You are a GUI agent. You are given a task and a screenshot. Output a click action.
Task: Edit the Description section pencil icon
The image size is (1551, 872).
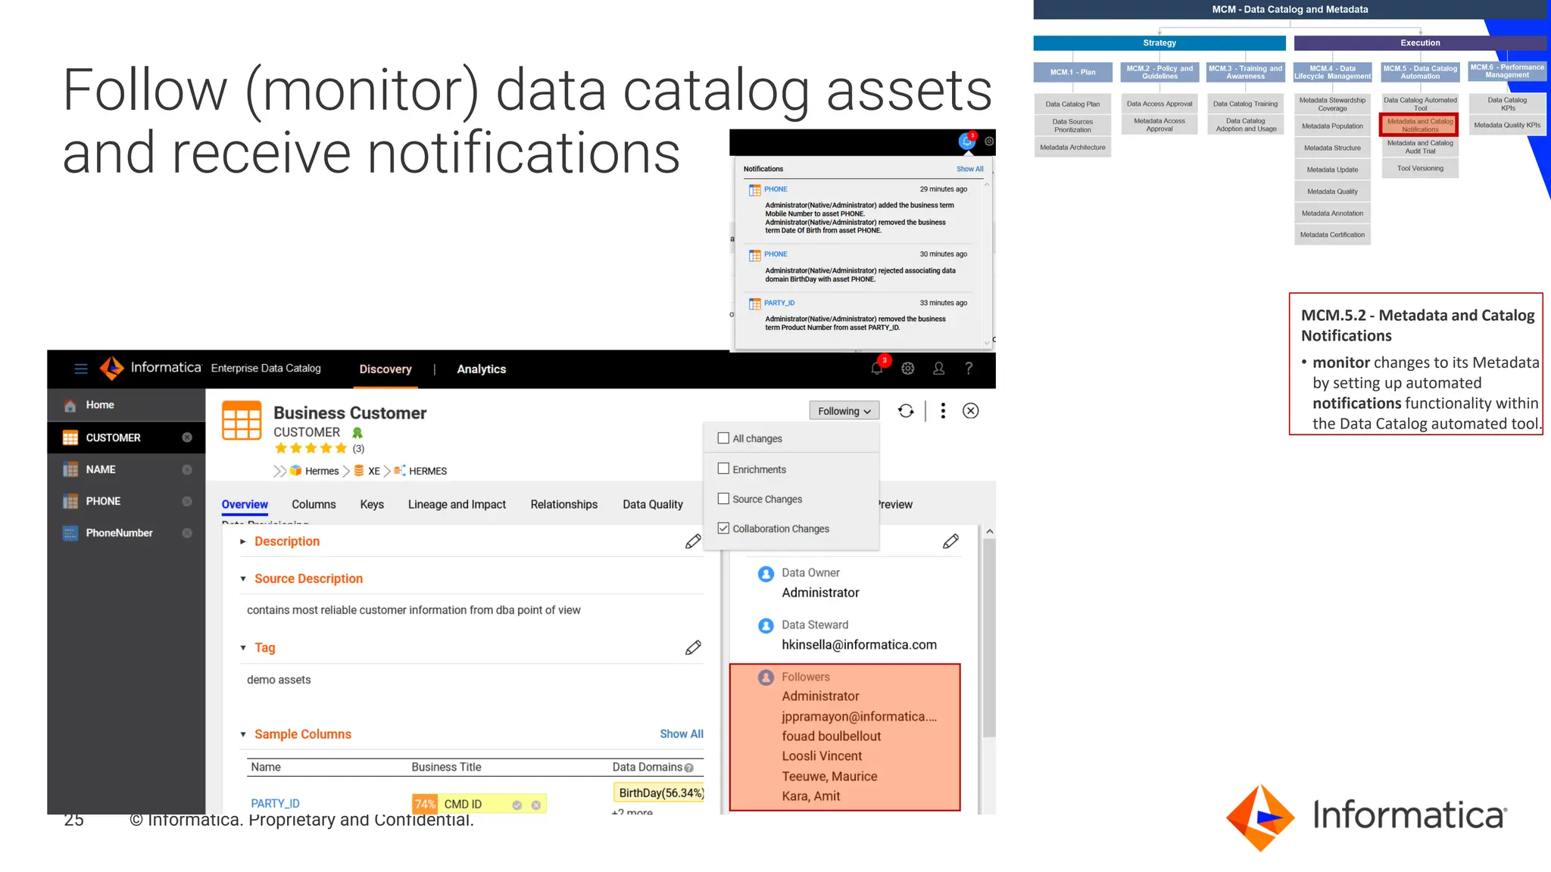pos(693,542)
